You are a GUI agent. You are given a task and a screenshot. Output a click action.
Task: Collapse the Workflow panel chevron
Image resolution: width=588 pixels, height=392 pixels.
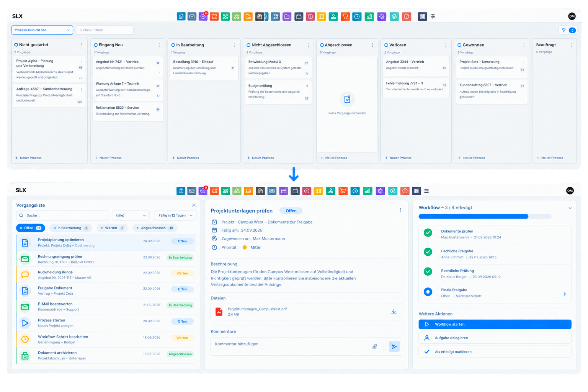point(570,208)
